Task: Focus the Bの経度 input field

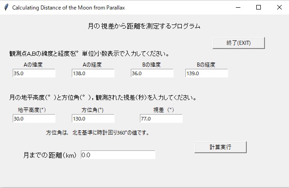Action: click(206, 73)
